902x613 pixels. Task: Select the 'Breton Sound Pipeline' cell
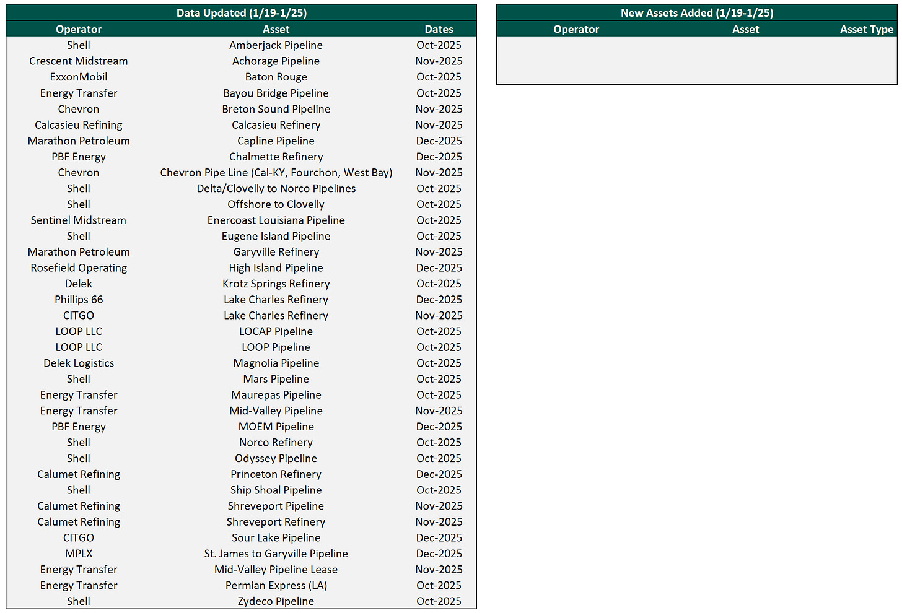pos(276,109)
